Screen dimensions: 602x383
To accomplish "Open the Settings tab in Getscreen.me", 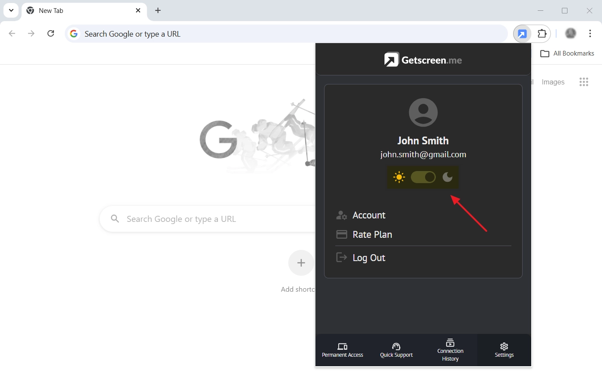I will point(504,350).
